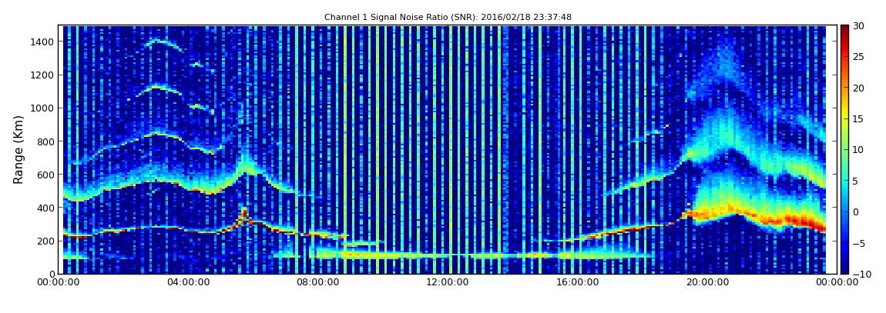Click the colorbar value −10
This screenshot has width=886, height=313.
click(x=860, y=274)
